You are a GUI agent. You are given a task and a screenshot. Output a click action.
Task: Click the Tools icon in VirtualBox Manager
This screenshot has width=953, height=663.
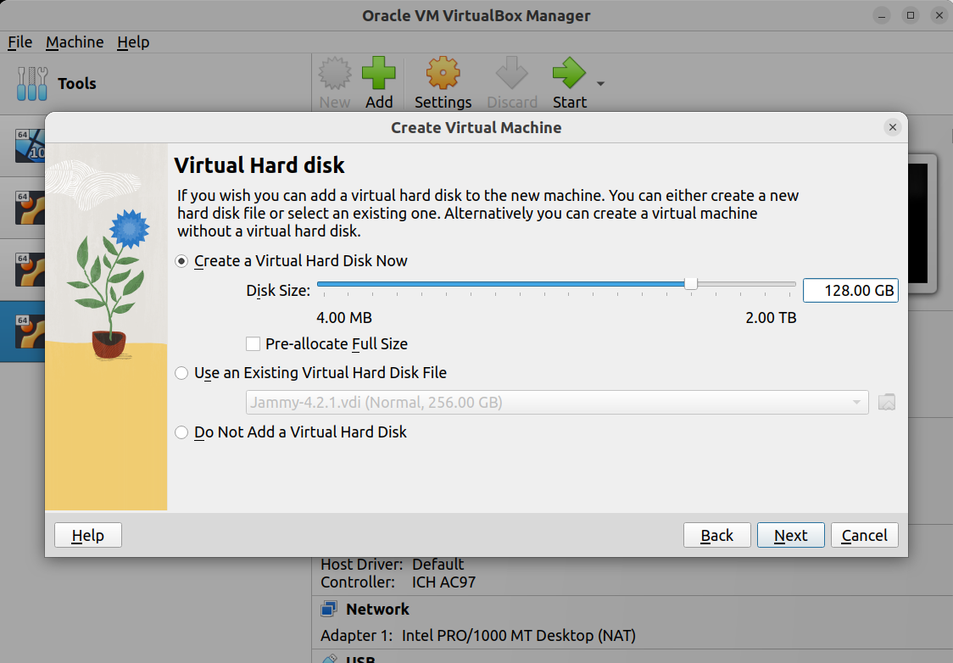click(32, 83)
